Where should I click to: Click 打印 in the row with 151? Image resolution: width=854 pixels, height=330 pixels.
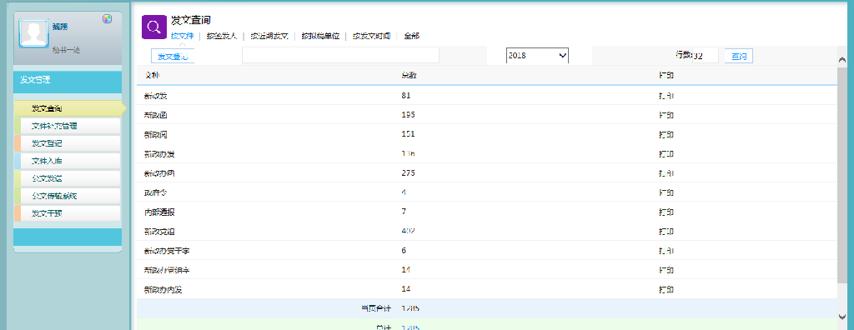[x=666, y=134]
